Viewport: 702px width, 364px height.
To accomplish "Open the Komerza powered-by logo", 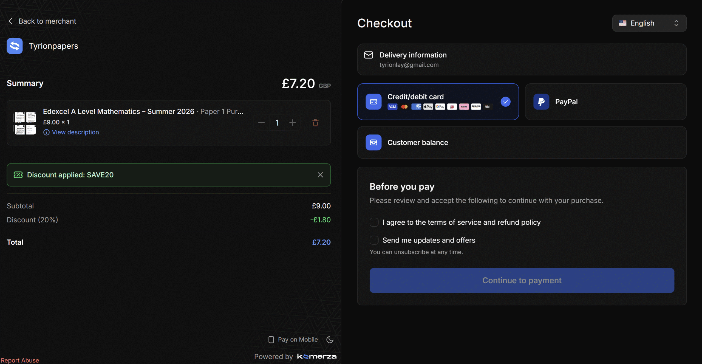I will coord(317,356).
